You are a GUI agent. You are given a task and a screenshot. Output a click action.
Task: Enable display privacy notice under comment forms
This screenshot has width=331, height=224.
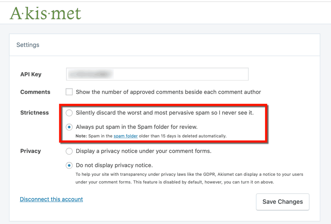(69, 151)
